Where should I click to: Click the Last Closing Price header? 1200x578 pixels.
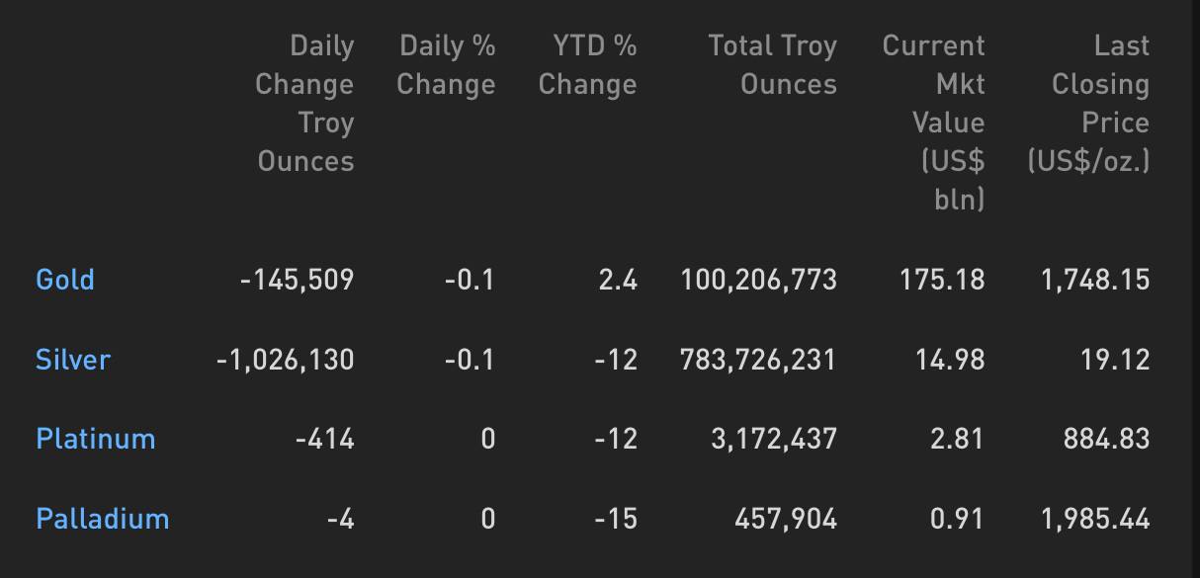[1089, 104]
